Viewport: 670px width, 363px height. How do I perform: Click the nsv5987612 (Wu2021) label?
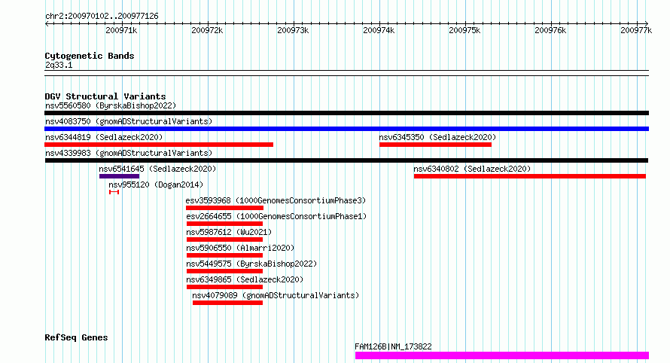click(229, 232)
